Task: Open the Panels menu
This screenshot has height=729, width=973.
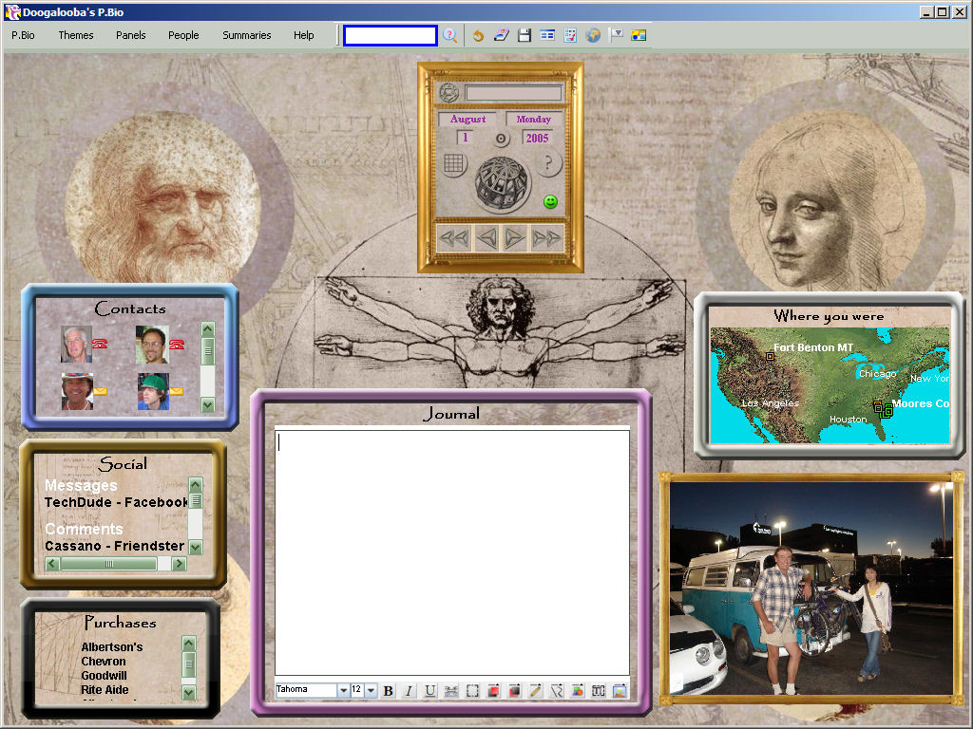Action: coord(131,35)
